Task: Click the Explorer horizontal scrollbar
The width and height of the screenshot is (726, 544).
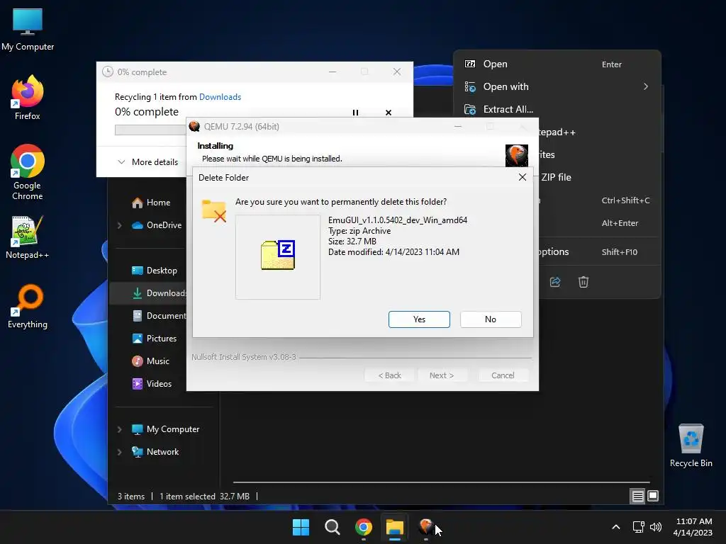Action: point(441,482)
